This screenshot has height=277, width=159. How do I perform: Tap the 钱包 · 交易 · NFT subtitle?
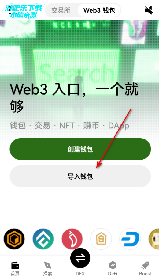coord(69,126)
